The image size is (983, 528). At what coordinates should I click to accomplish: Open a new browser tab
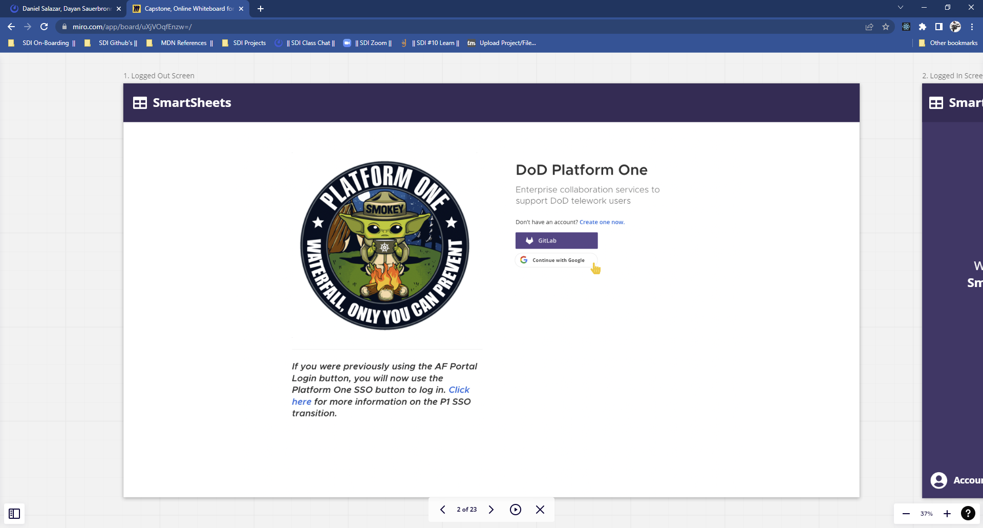261,9
